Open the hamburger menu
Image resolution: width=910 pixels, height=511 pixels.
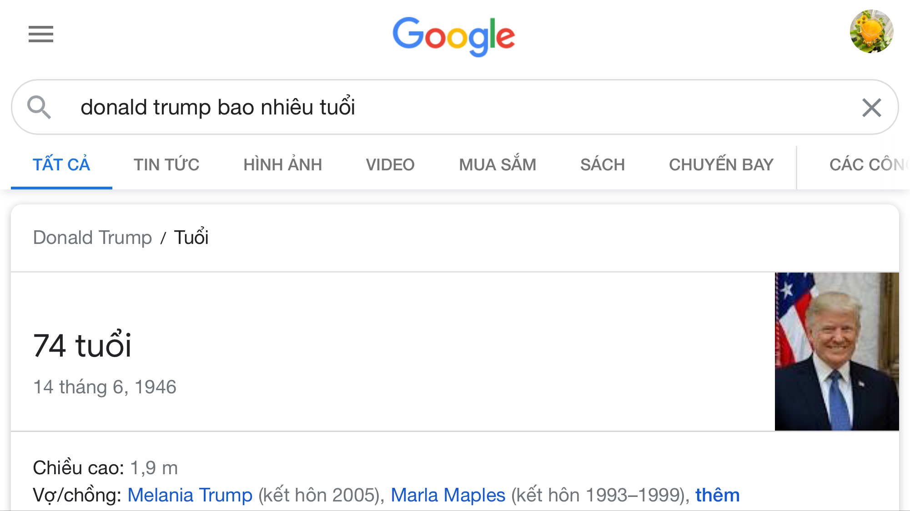(40, 34)
